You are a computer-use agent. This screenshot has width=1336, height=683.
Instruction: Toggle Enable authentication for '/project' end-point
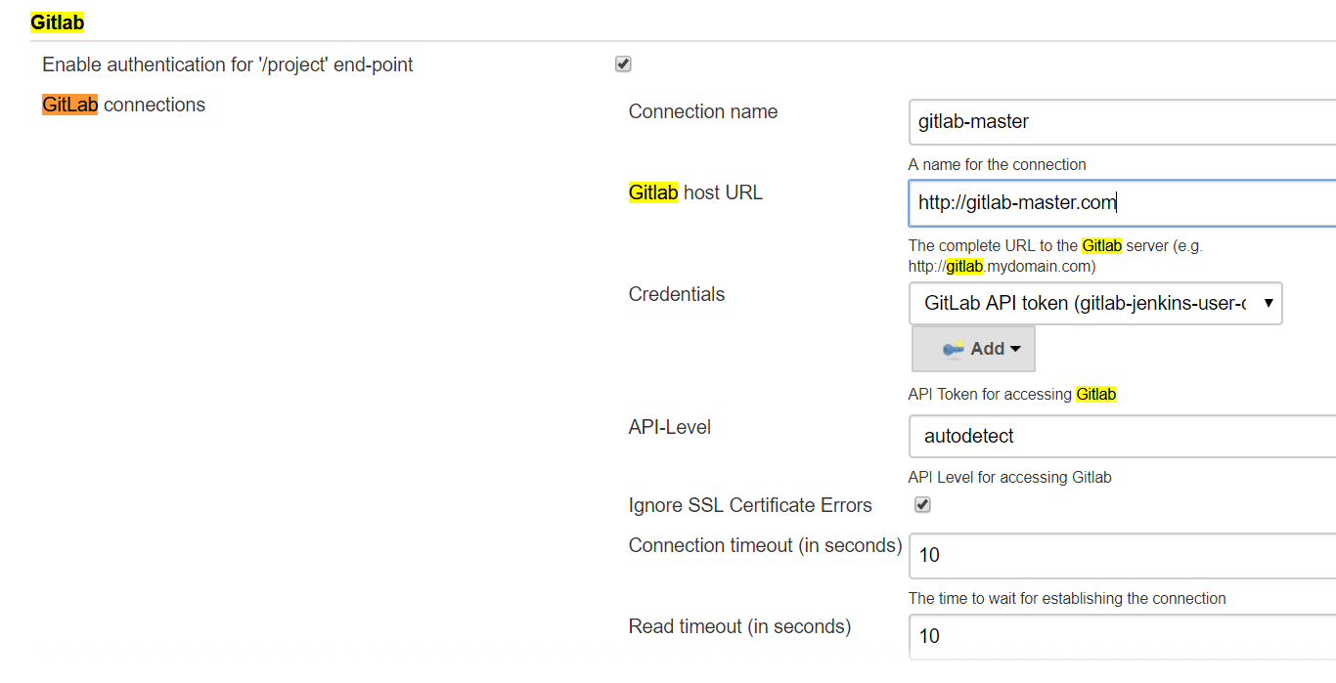click(x=623, y=64)
